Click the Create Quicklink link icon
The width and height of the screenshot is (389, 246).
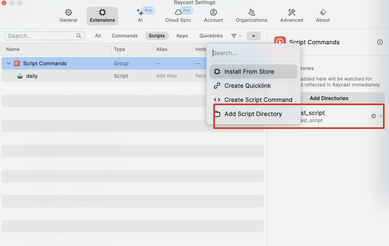click(x=217, y=86)
